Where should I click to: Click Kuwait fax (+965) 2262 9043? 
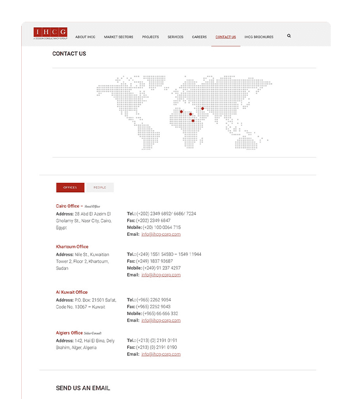coord(153,307)
